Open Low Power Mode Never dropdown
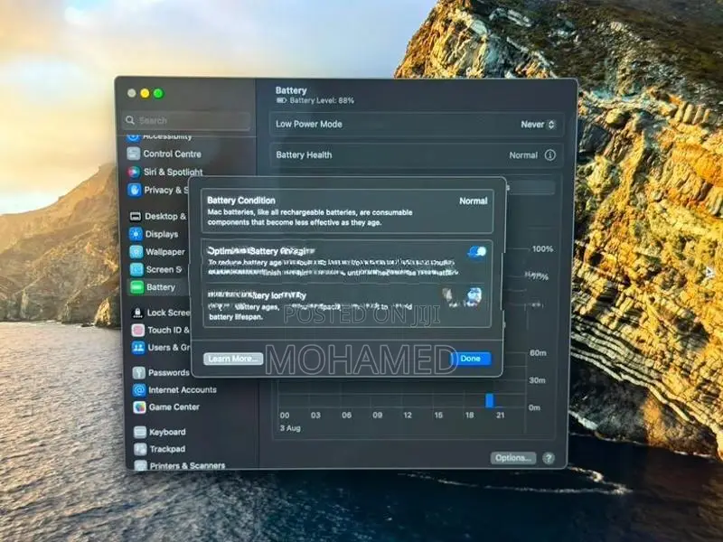The height and width of the screenshot is (542, 723). [538, 125]
